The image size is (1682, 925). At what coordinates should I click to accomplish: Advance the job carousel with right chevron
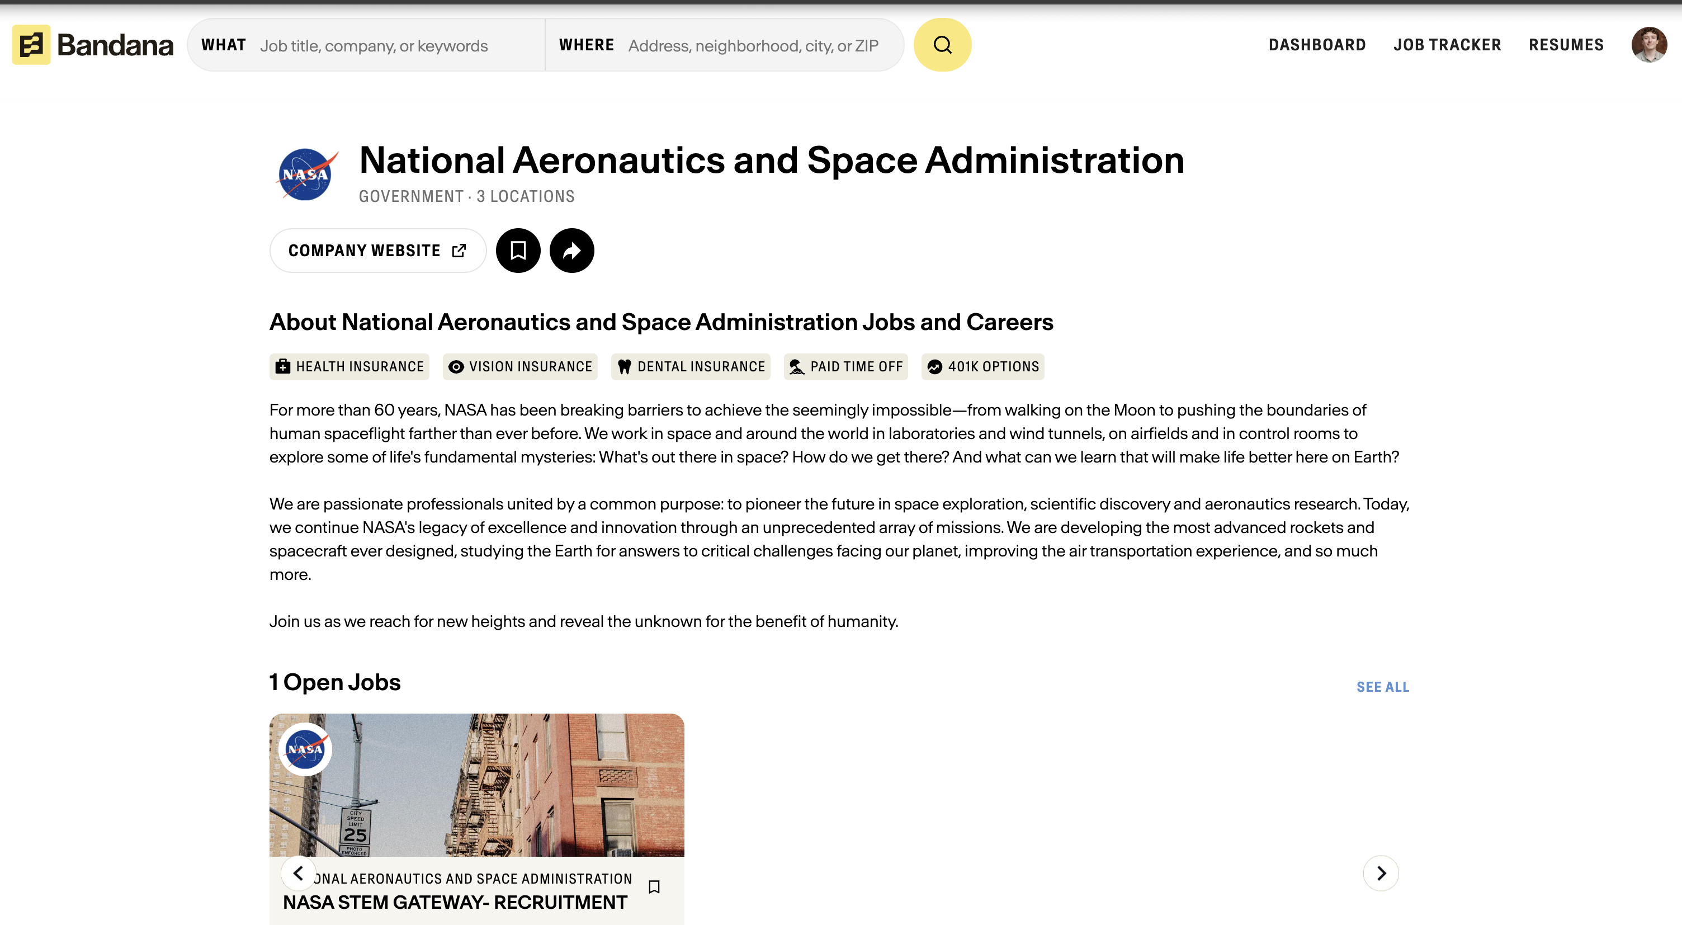[1382, 873]
